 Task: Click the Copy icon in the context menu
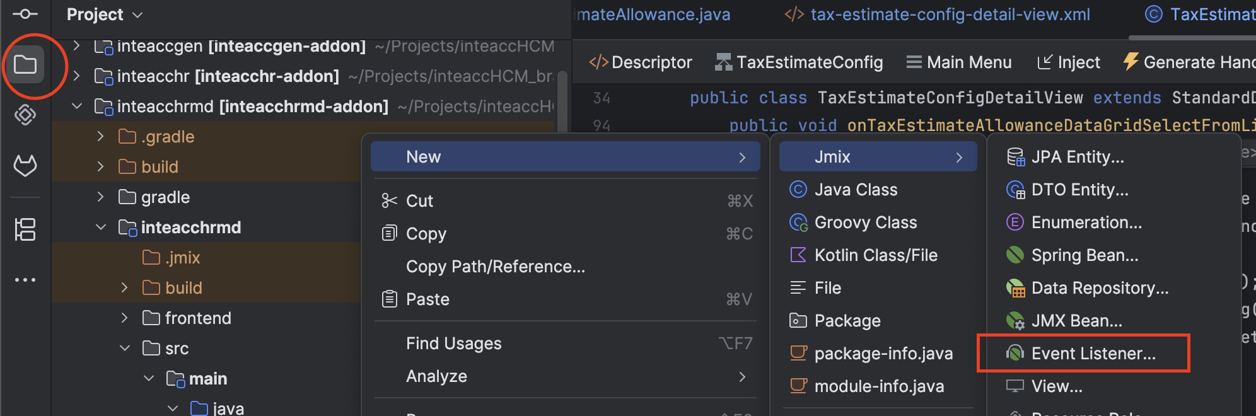pos(390,233)
